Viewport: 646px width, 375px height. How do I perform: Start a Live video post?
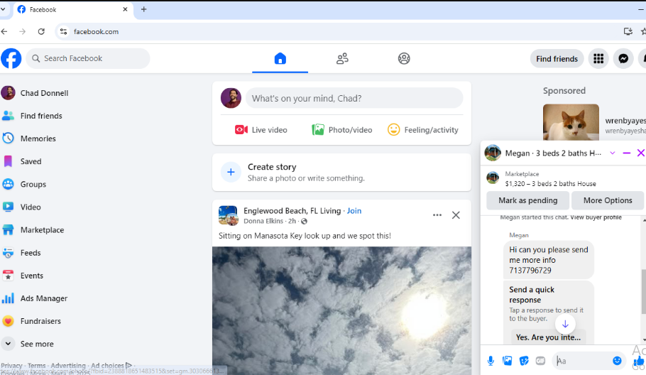click(261, 130)
